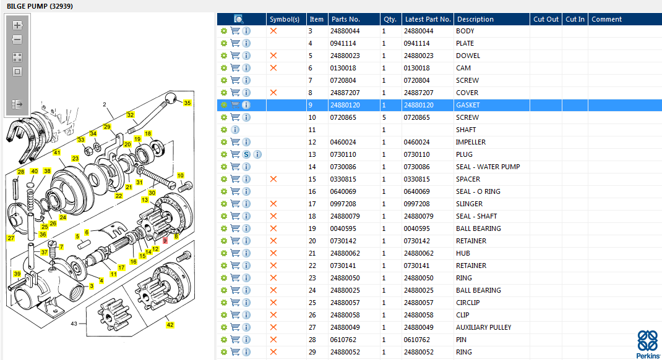Click the zoom out button on diagram toolbar
Image resolution: width=662 pixels, height=360 pixels.
tap(17, 40)
